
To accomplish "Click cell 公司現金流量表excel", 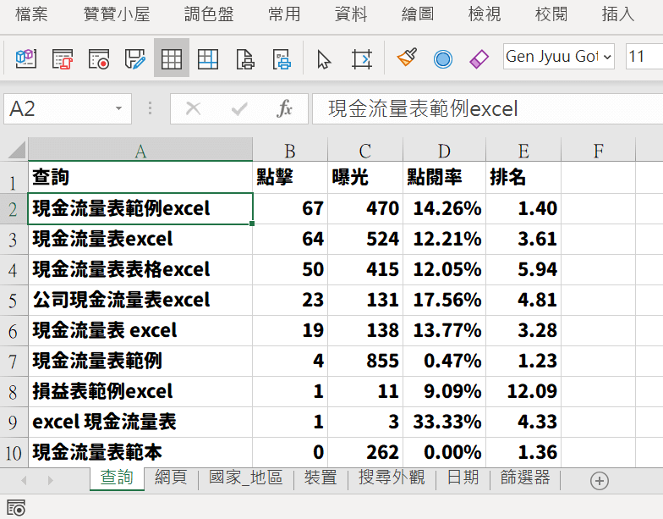I will tap(140, 300).
